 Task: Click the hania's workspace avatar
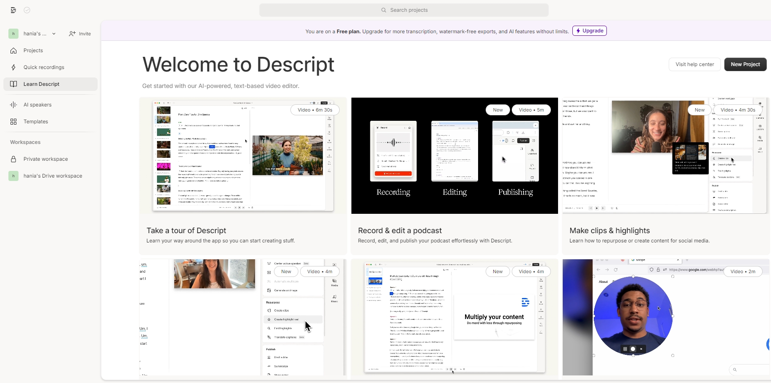[13, 34]
